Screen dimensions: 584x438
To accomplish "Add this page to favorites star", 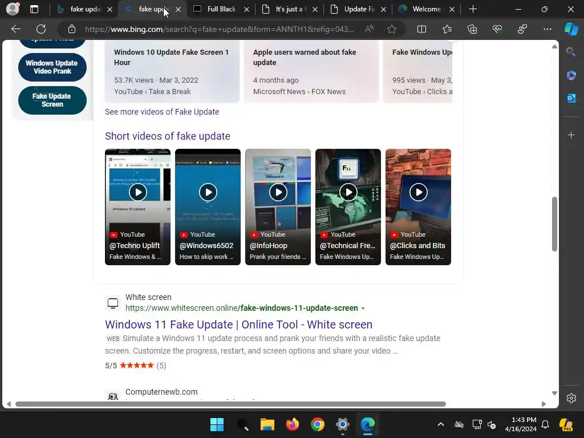I will [391, 29].
